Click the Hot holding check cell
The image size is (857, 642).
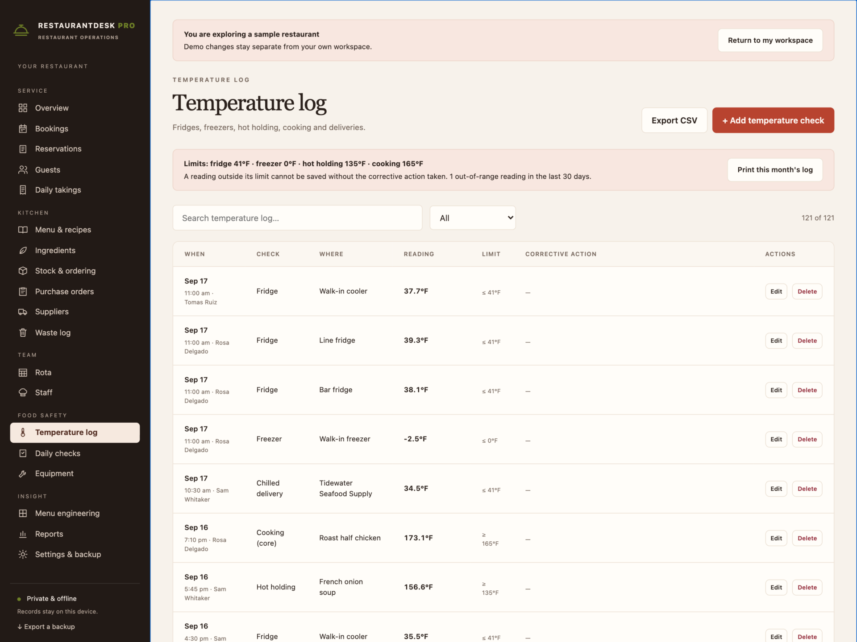point(276,587)
